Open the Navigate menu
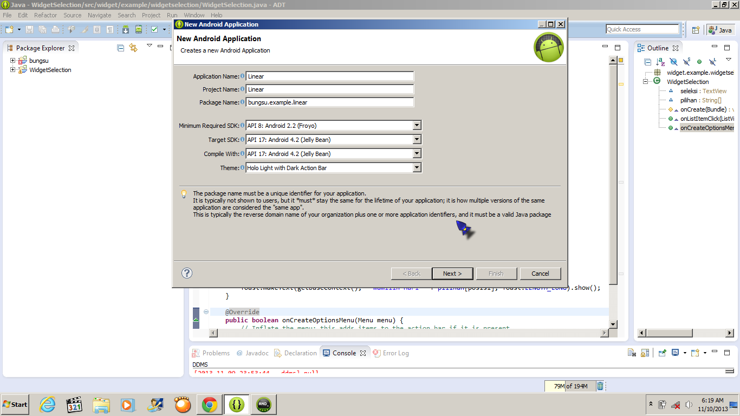740x416 pixels. pos(100,15)
